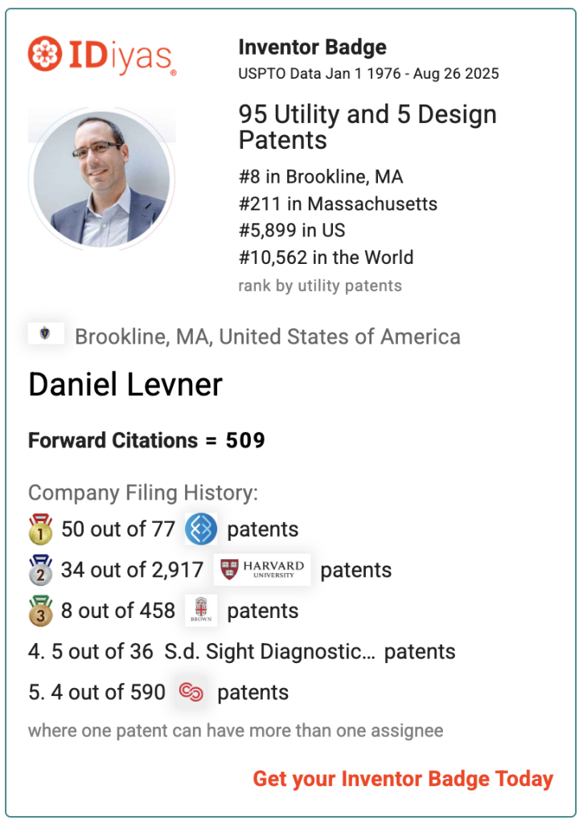Click Forward Citations = 509 text
This screenshot has width=583, height=824.
tap(146, 440)
